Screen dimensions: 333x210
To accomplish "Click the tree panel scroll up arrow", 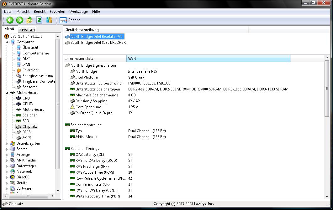I will click(58, 36).
